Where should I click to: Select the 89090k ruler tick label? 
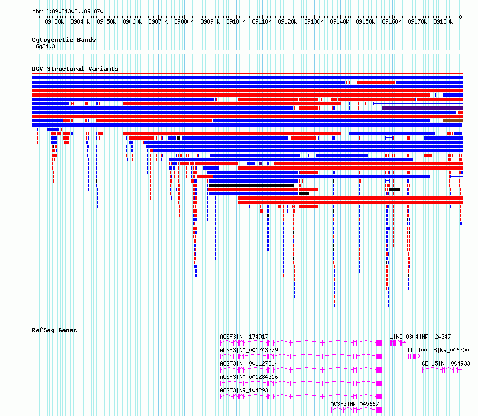click(x=210, y=21)
